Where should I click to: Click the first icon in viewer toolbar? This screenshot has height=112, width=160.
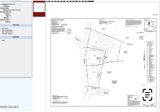47,1
